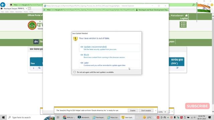Open the File menu
Image resolution: width=214 pixels, height=120 pixels.
coord(2,12)
